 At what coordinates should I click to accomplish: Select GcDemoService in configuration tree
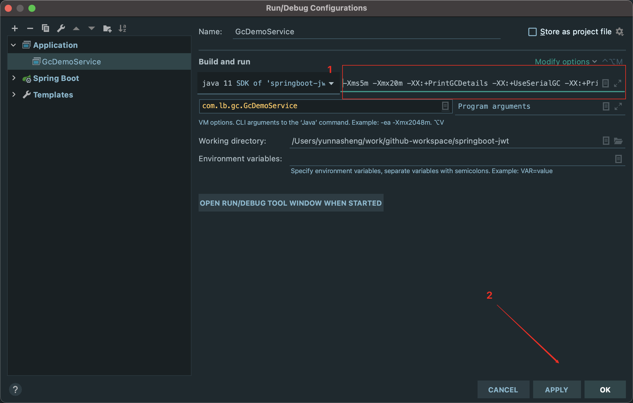[71, 61]
